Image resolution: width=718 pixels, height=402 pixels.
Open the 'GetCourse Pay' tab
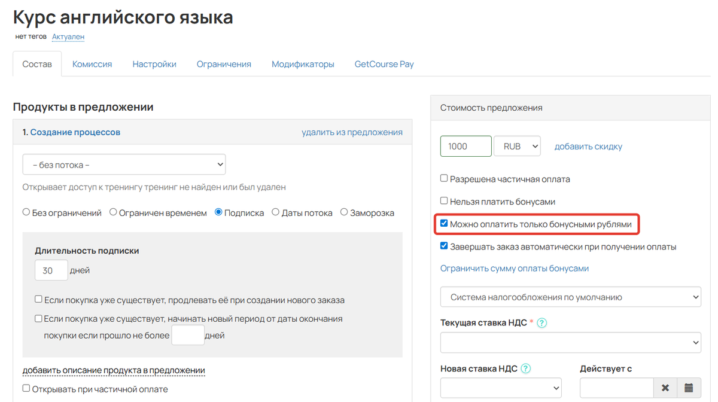(384, 63)
